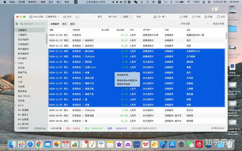Viewport: 242px width, 151px height.
Task: Open WeChat in the dock
Action: coord(190,144)
